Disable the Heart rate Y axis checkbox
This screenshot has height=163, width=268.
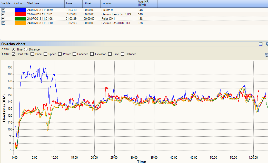(x=14, y=54)
